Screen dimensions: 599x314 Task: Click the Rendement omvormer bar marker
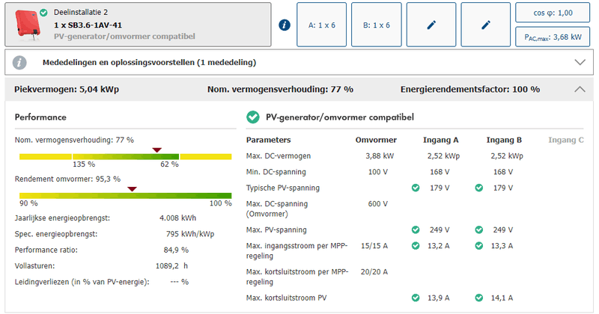[x=132, y=189]
